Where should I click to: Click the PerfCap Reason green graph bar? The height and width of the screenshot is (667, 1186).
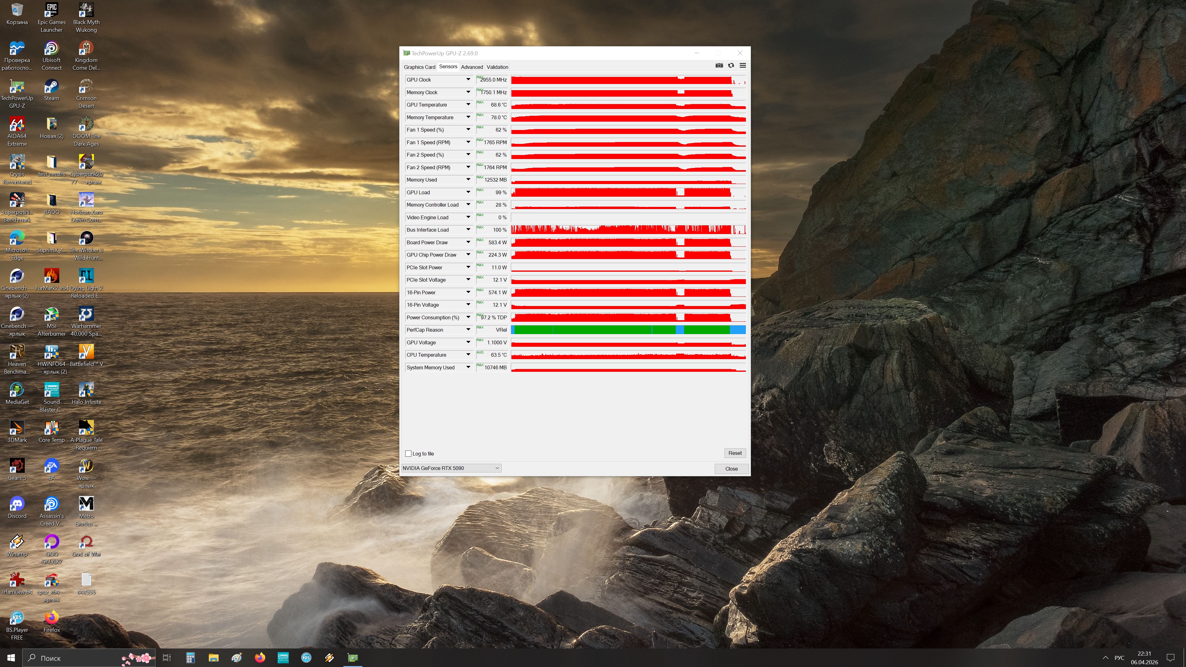click(599, 330)
